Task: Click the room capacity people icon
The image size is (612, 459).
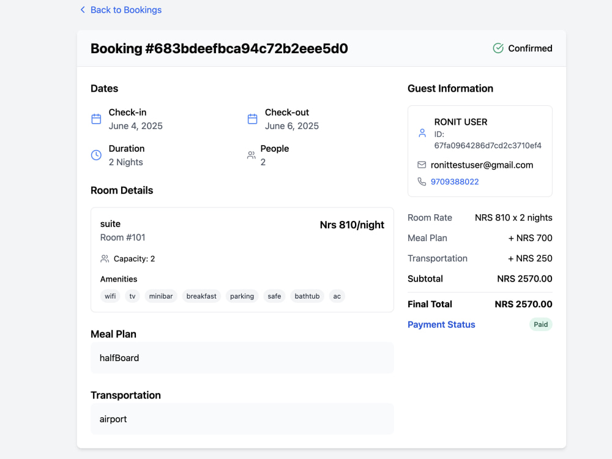Action: pos(105,259)
